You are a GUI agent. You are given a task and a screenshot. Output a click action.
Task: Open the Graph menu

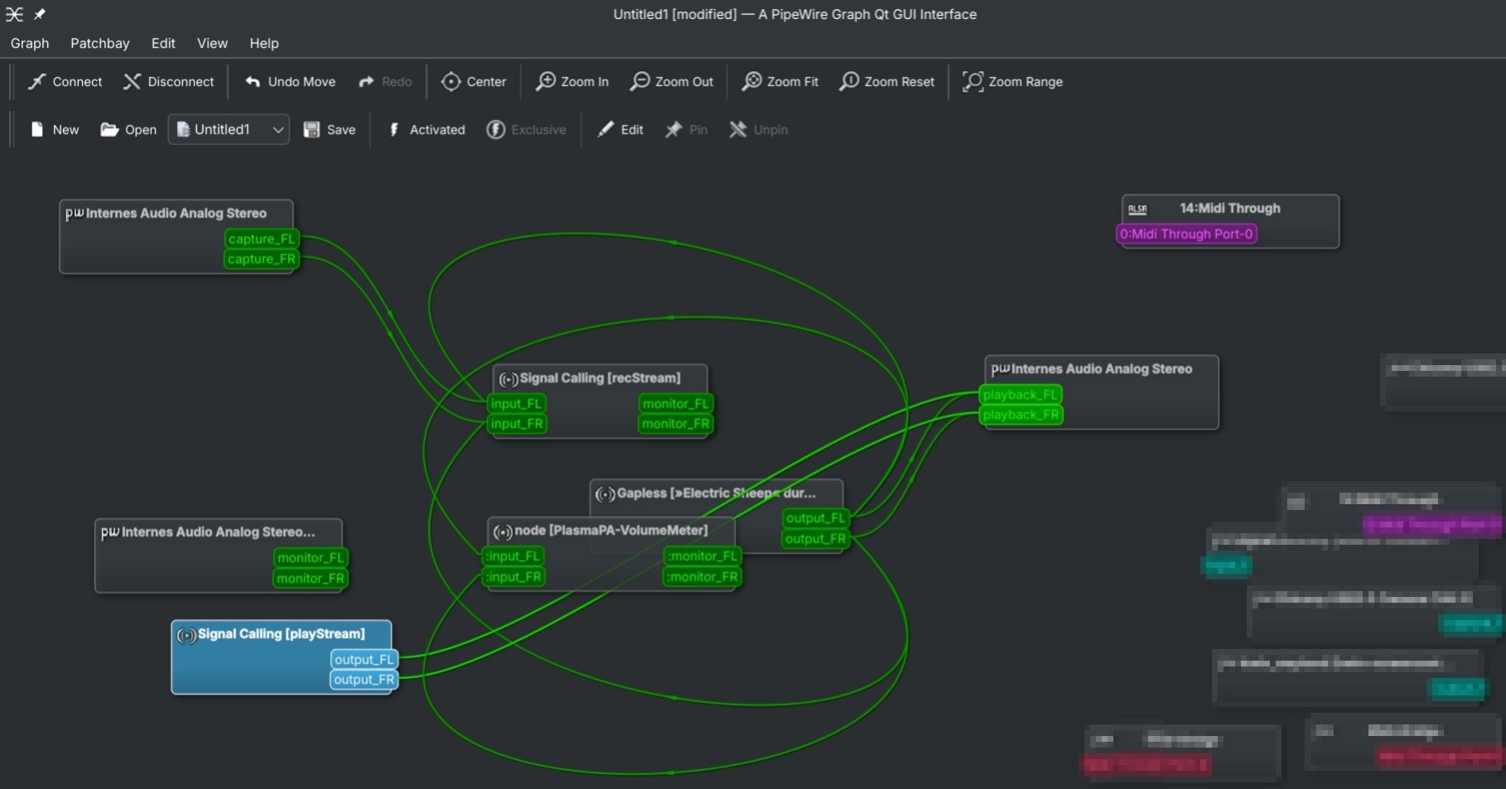pyautogui.click(x=30, y=43)
